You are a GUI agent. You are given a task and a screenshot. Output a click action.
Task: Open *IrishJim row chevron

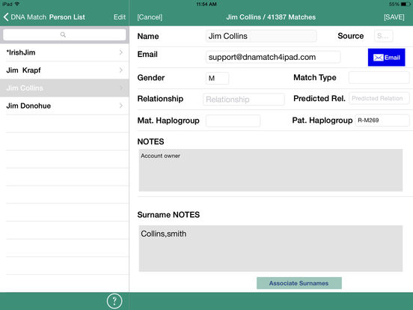(121, 52)
